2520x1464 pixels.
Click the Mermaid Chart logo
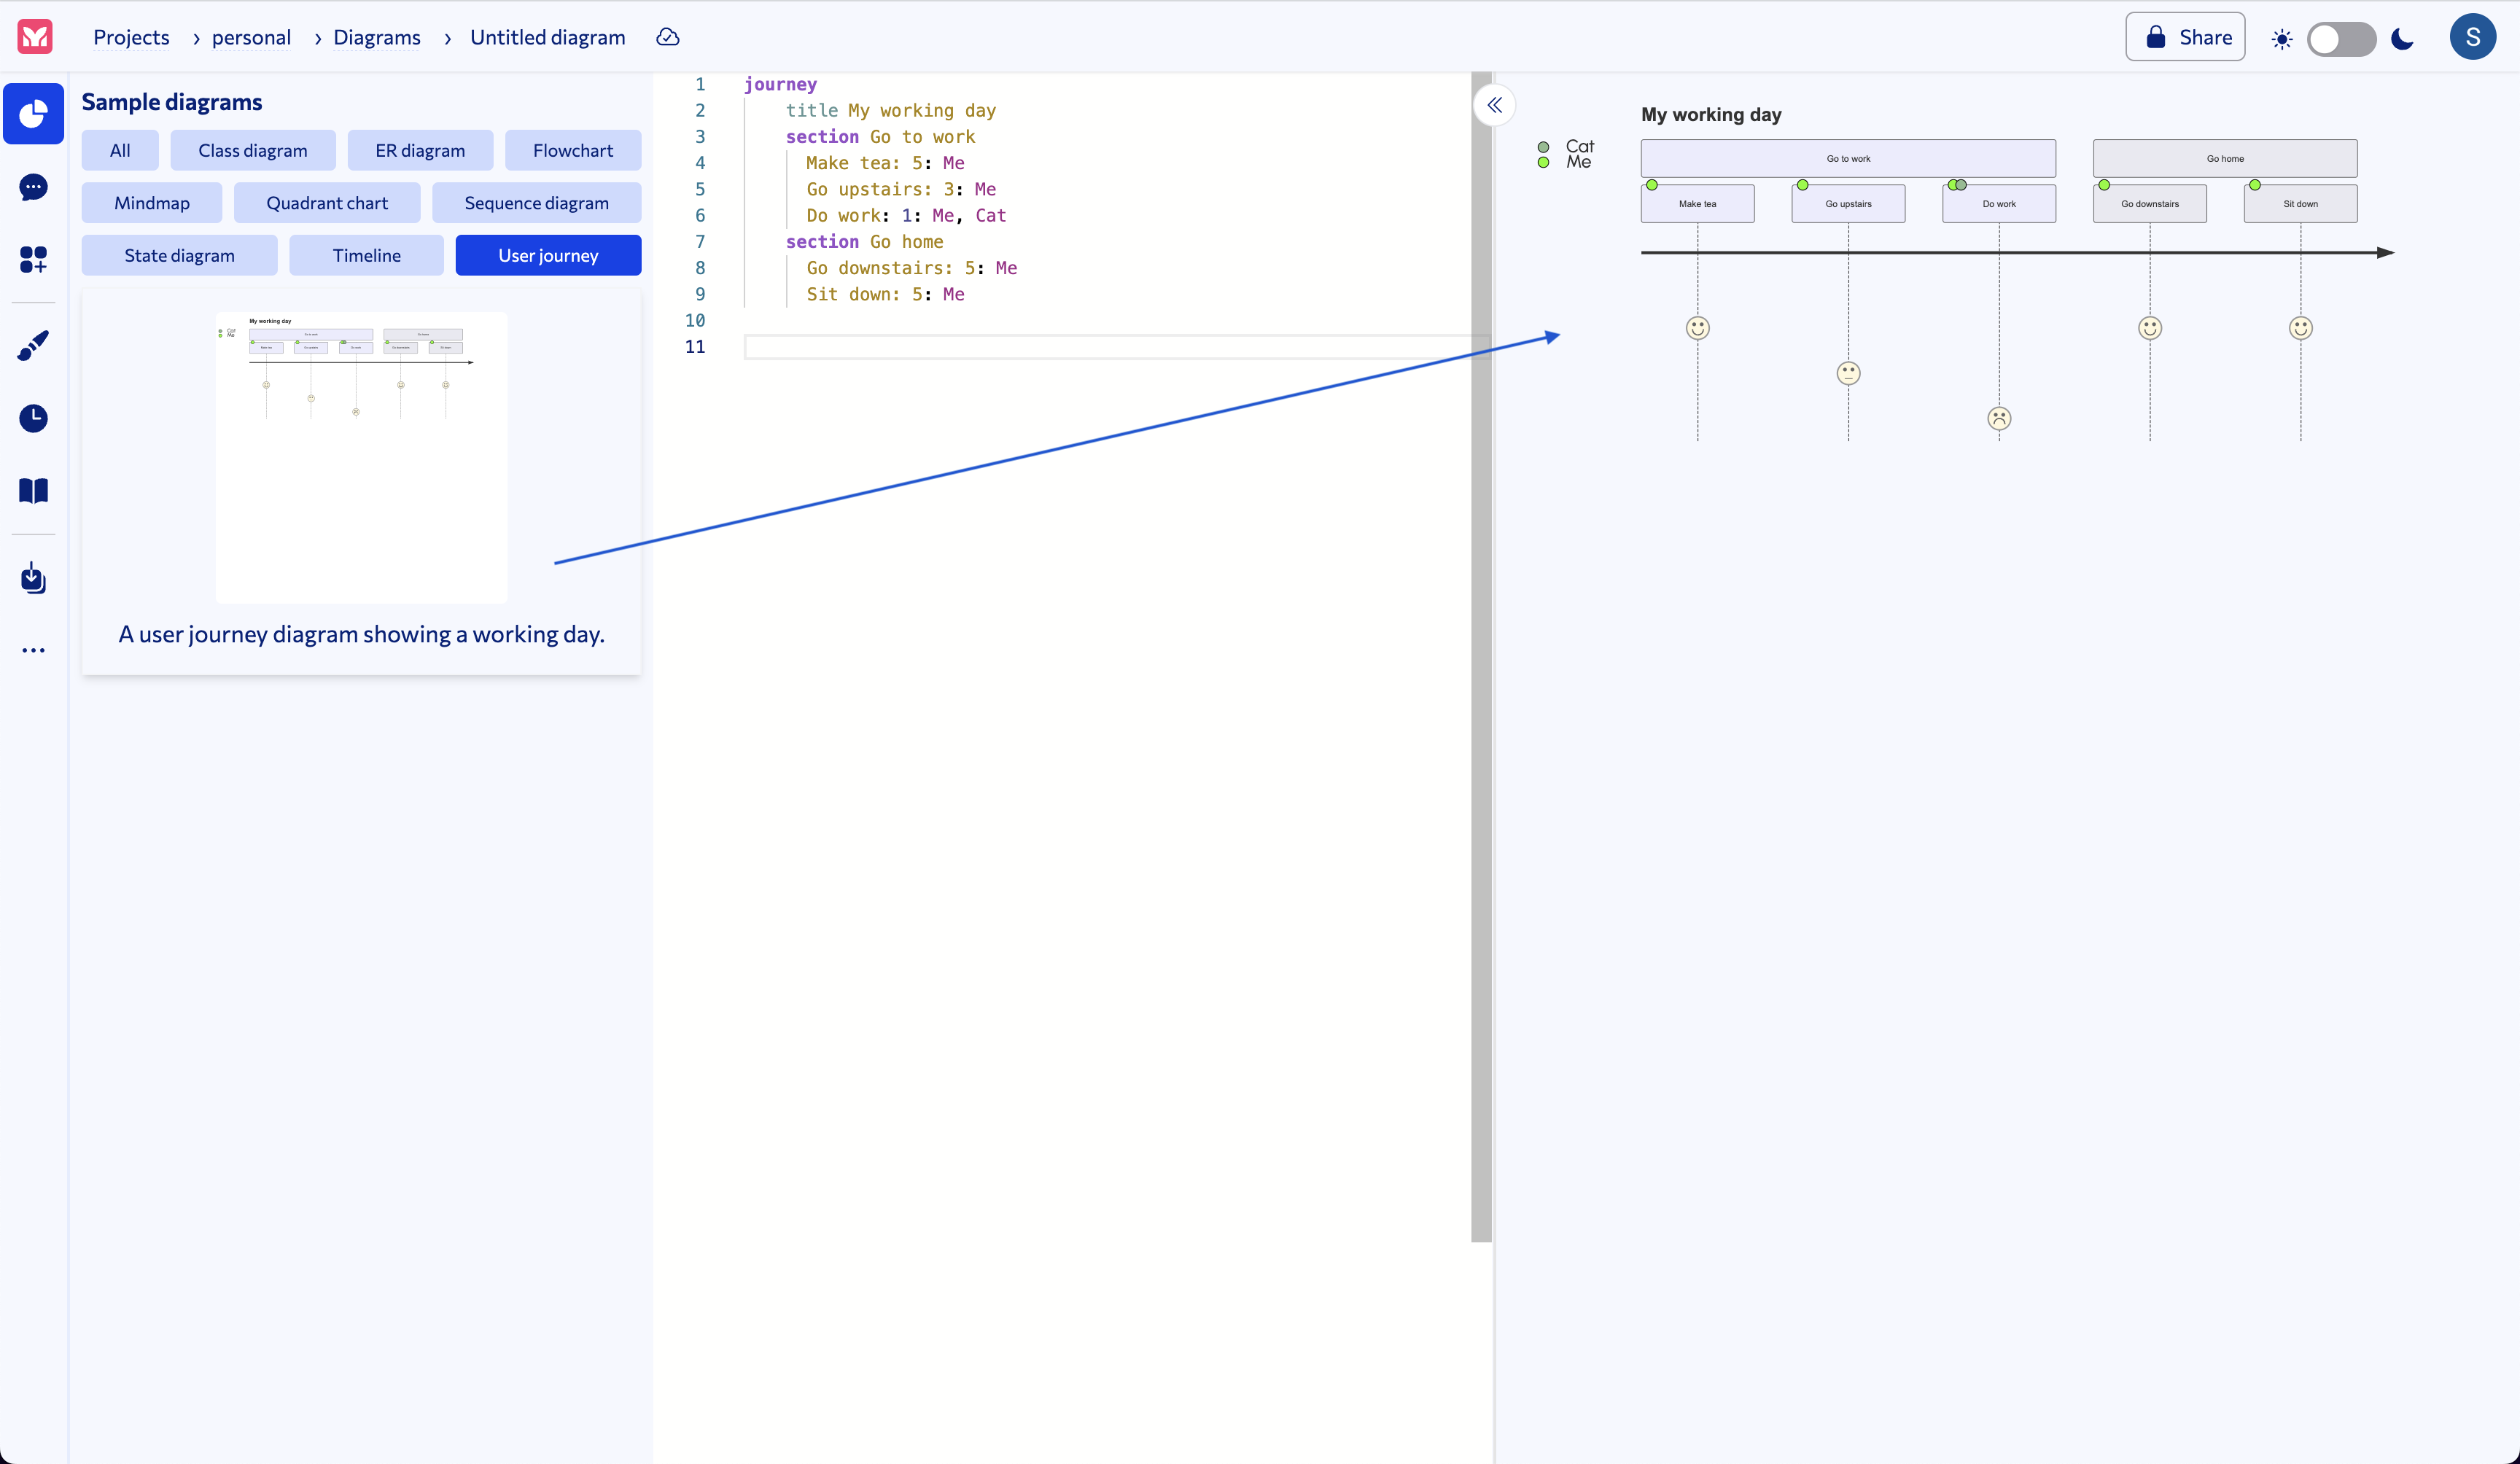pyautogui.click(x=33, y=36)
